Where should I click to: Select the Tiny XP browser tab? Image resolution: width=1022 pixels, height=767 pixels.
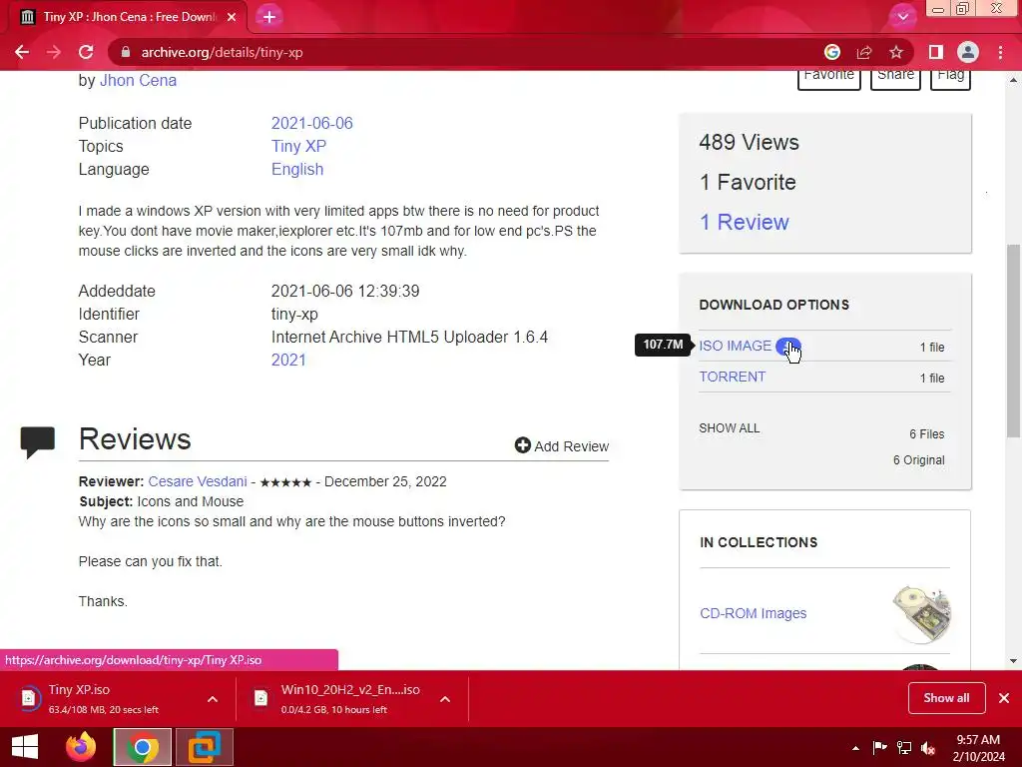pos(127,17)
